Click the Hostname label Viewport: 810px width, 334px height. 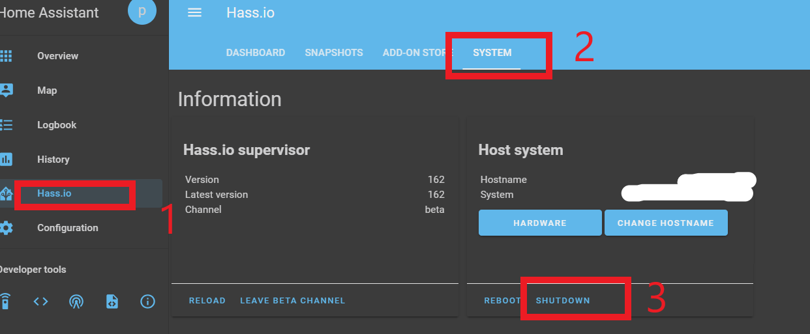click(503, 180)
